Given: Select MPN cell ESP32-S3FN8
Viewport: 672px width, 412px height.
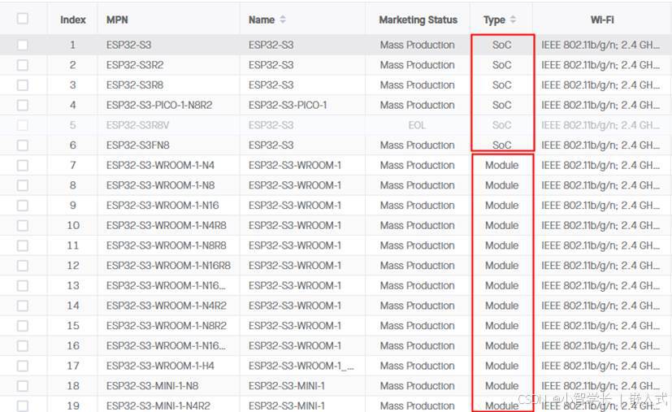Looking at the screenshot, I should [137, 145].
